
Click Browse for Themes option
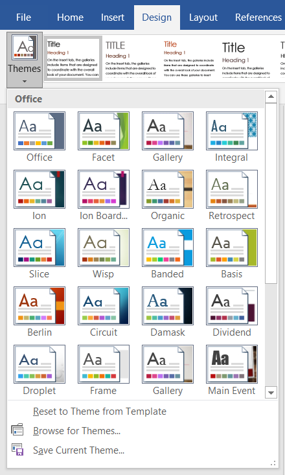click(x=77, y=431)
